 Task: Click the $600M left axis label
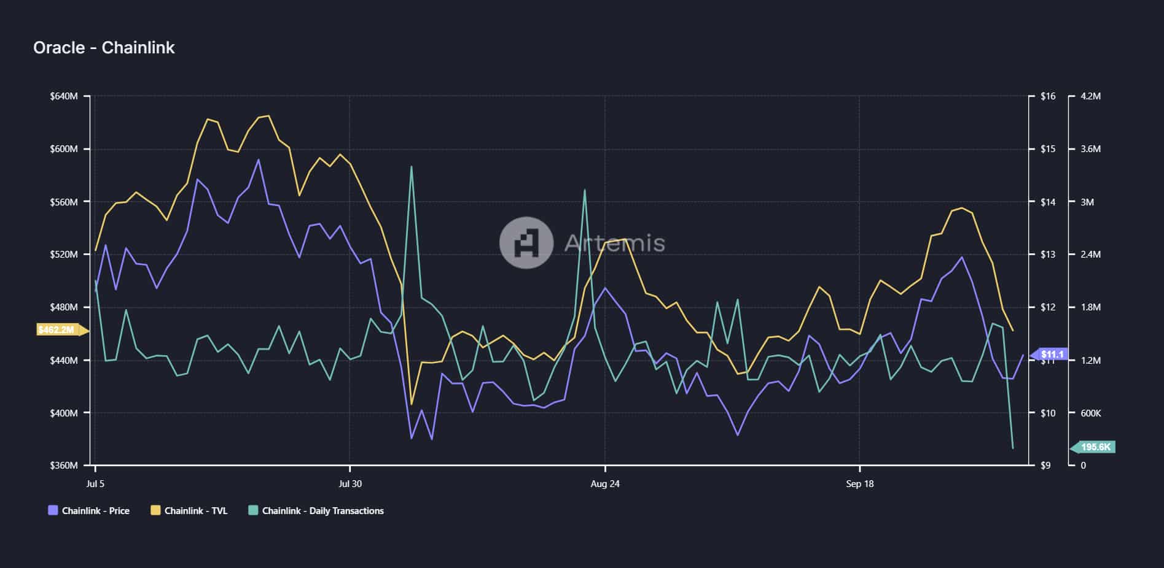tap(64, 149)
